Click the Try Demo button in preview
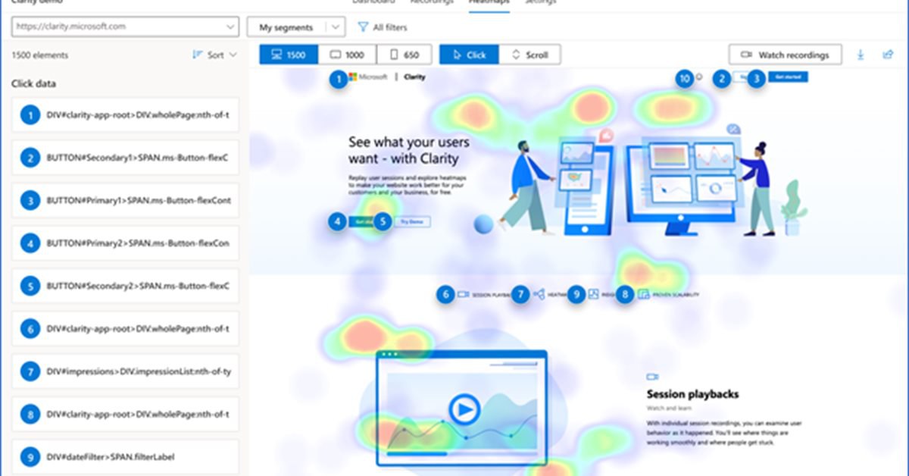 [x=412, y=222]
